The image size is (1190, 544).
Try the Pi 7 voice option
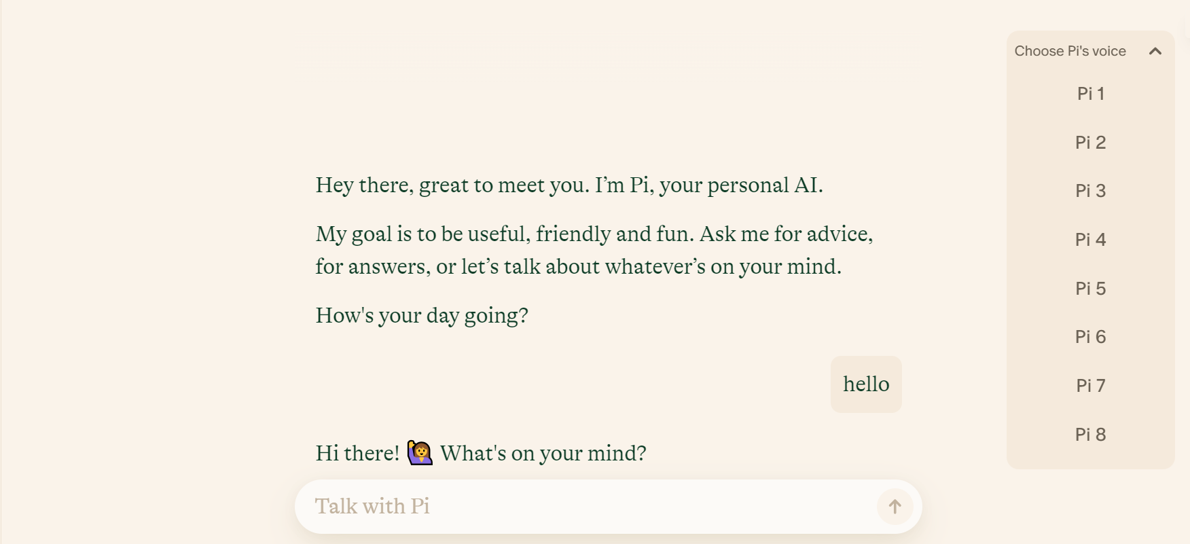1090,385
